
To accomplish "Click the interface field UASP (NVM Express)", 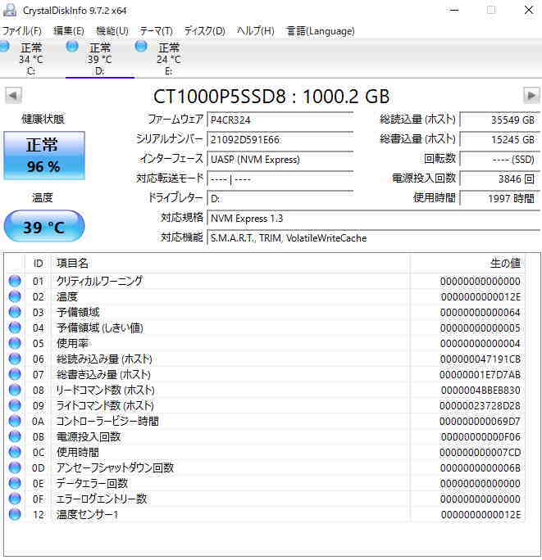I will 280,160.
